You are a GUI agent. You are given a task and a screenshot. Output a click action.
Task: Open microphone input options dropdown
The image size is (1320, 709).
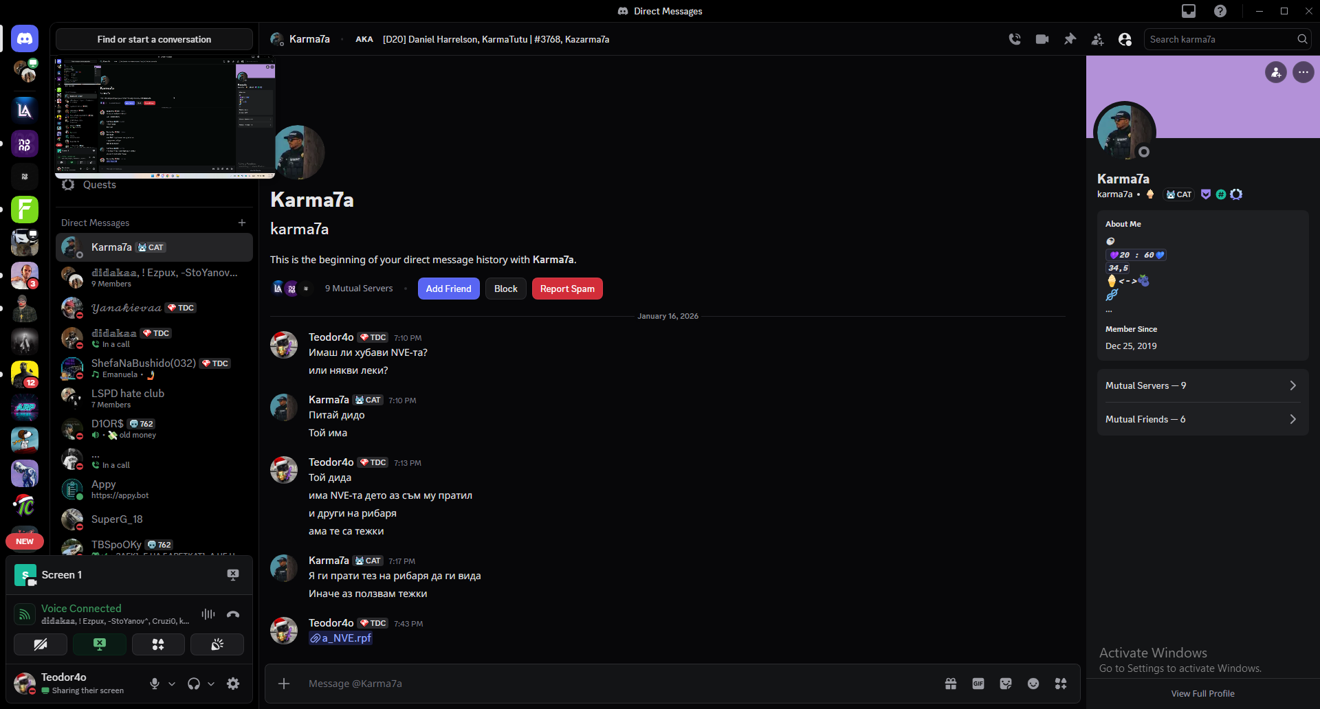coord(172,684)
